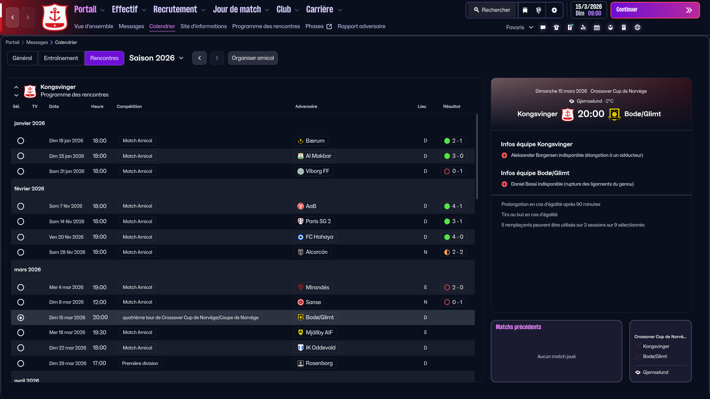Click the squad shirt shortcut icon

pos(556,27)
